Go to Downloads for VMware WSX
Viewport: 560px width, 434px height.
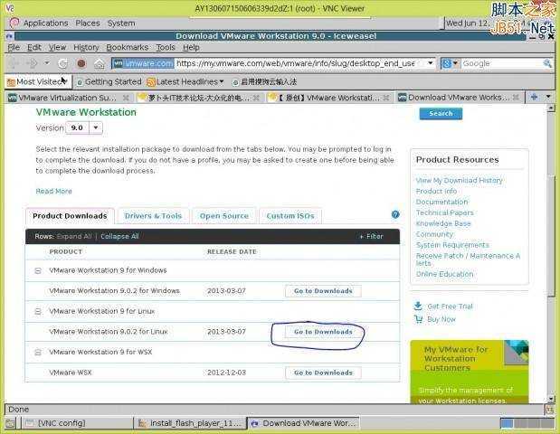323,373
